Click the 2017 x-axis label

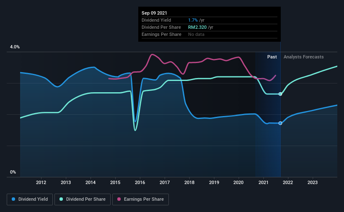coord(165,182)
